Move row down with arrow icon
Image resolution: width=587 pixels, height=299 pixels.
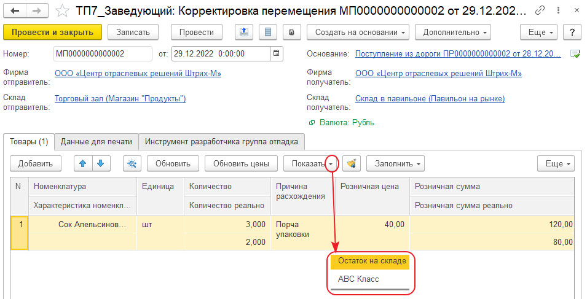[100, 163]
